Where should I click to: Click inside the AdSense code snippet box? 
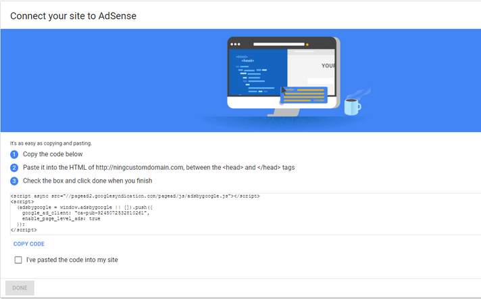tap(245, 214)
